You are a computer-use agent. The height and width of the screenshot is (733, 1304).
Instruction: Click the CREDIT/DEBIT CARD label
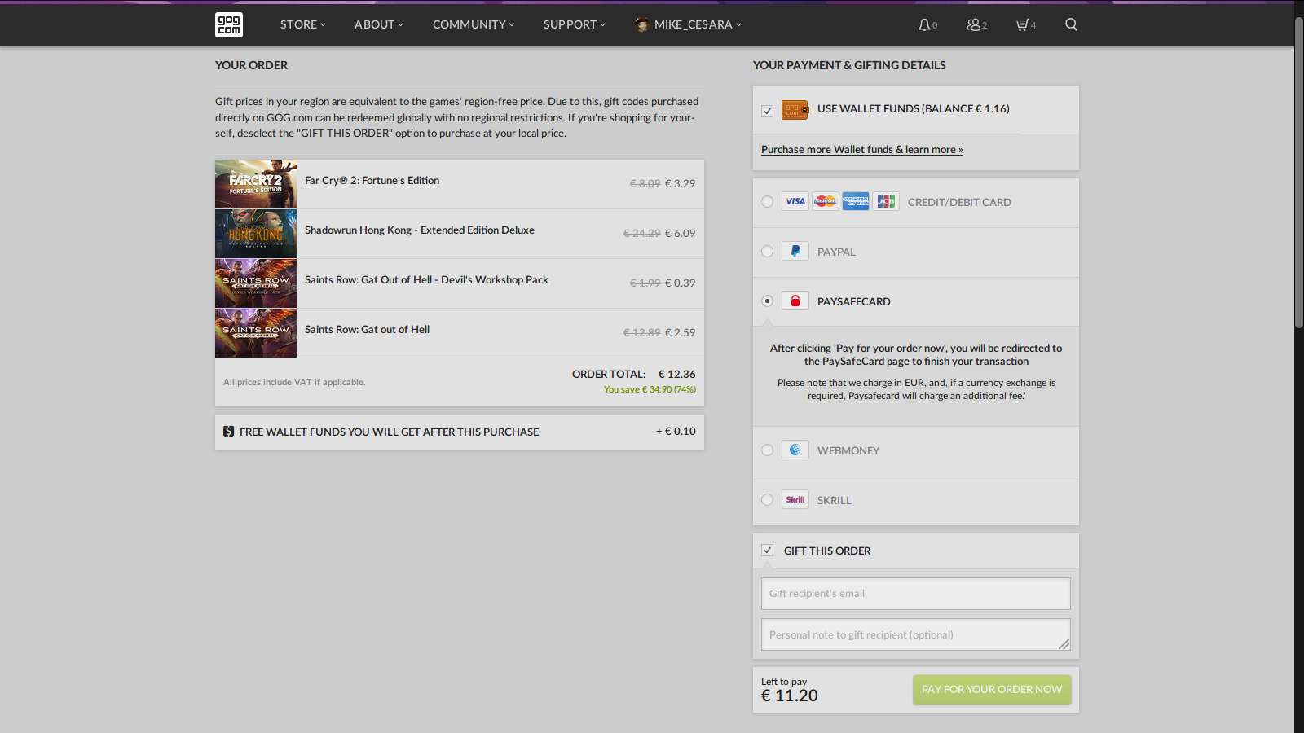click(959, 202)
